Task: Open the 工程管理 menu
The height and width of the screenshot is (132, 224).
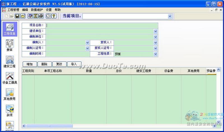Action: pos(13,10)
